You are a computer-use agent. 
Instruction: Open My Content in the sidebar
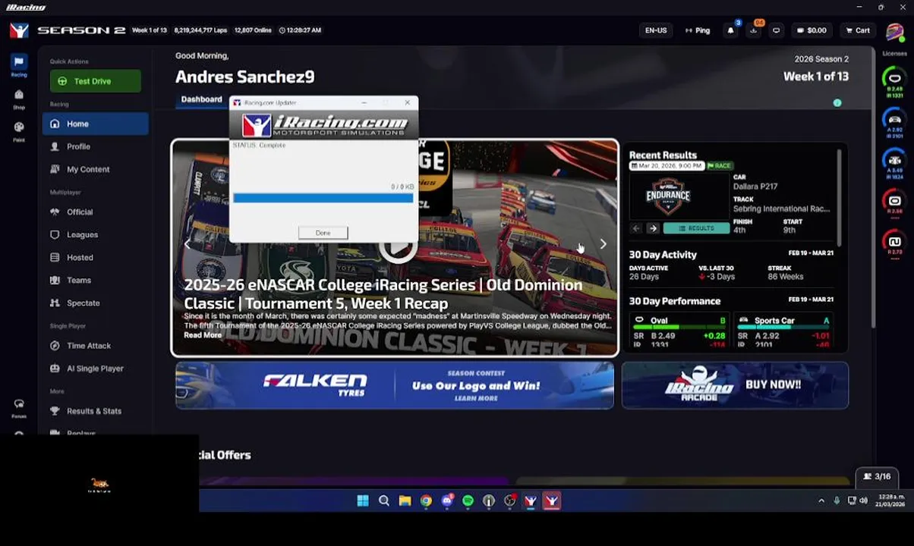pyautogui.click(x=95, y=169)
